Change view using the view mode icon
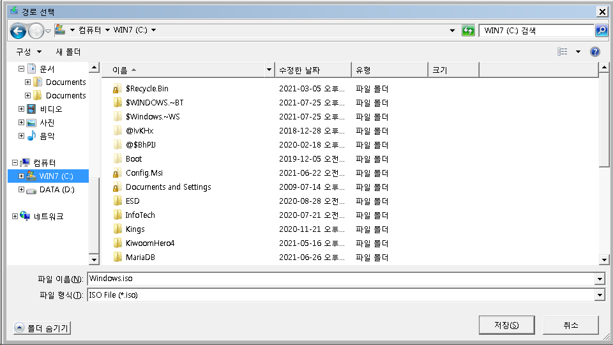The height and width of the screenshot is (345, 613). (562, 52)
